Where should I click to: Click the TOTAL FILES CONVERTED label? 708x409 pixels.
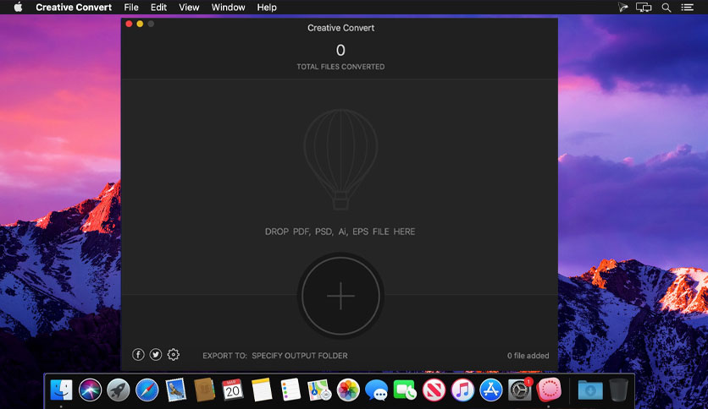340,67
